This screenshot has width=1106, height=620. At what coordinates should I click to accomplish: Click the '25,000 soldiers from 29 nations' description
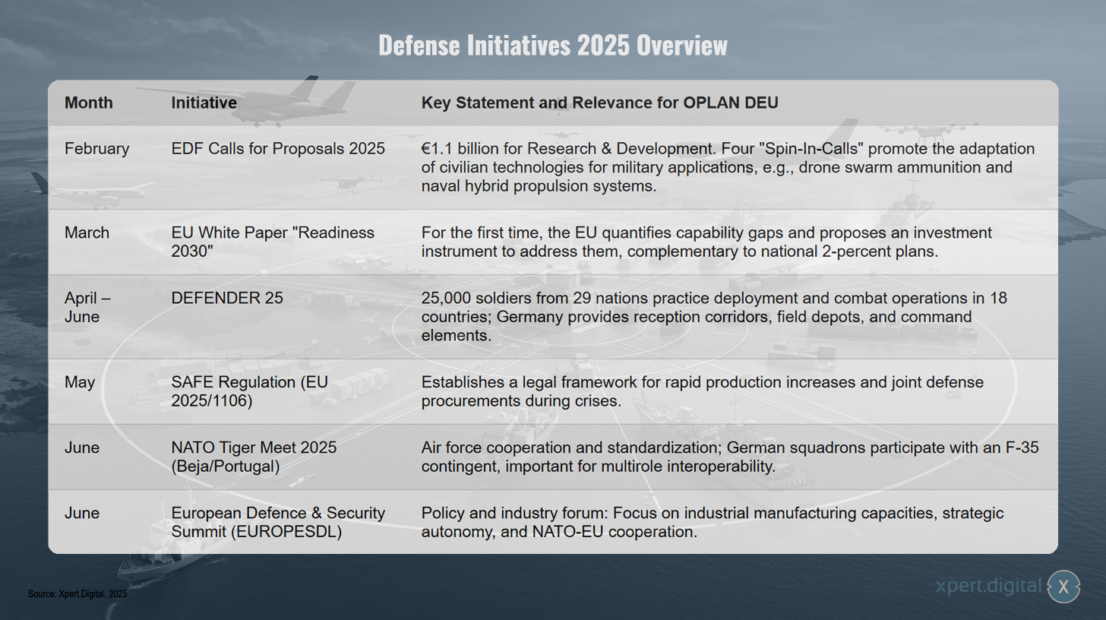click(x=715, y=316)
